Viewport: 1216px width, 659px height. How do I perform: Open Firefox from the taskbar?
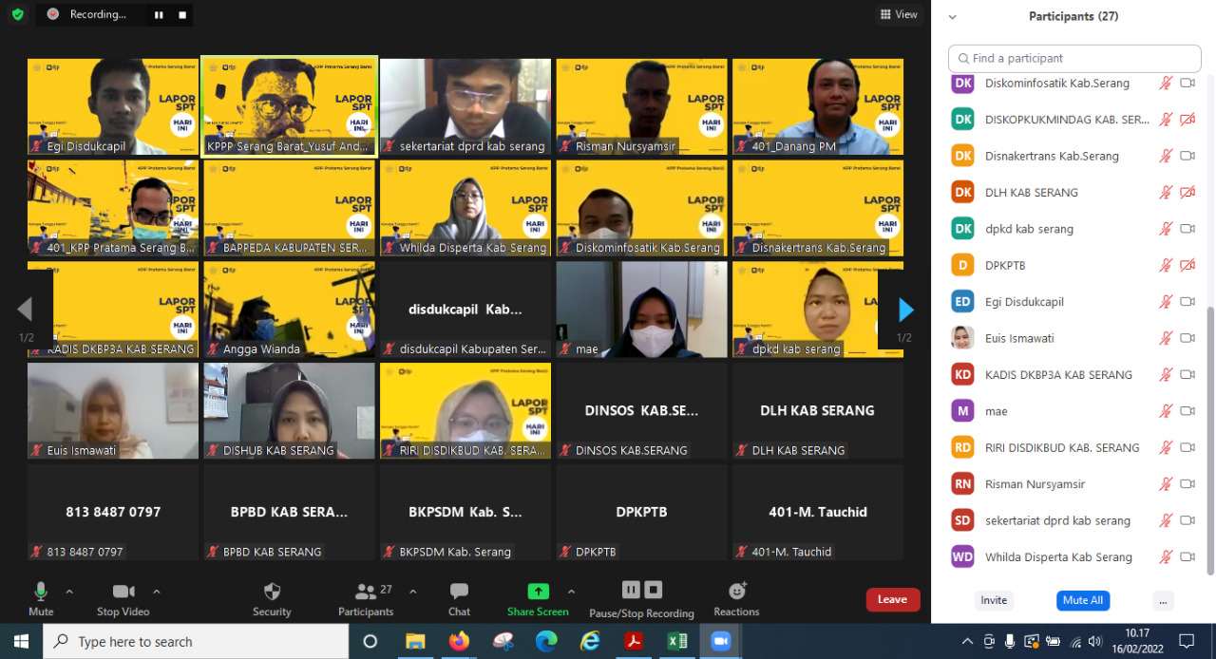point(459,642)
